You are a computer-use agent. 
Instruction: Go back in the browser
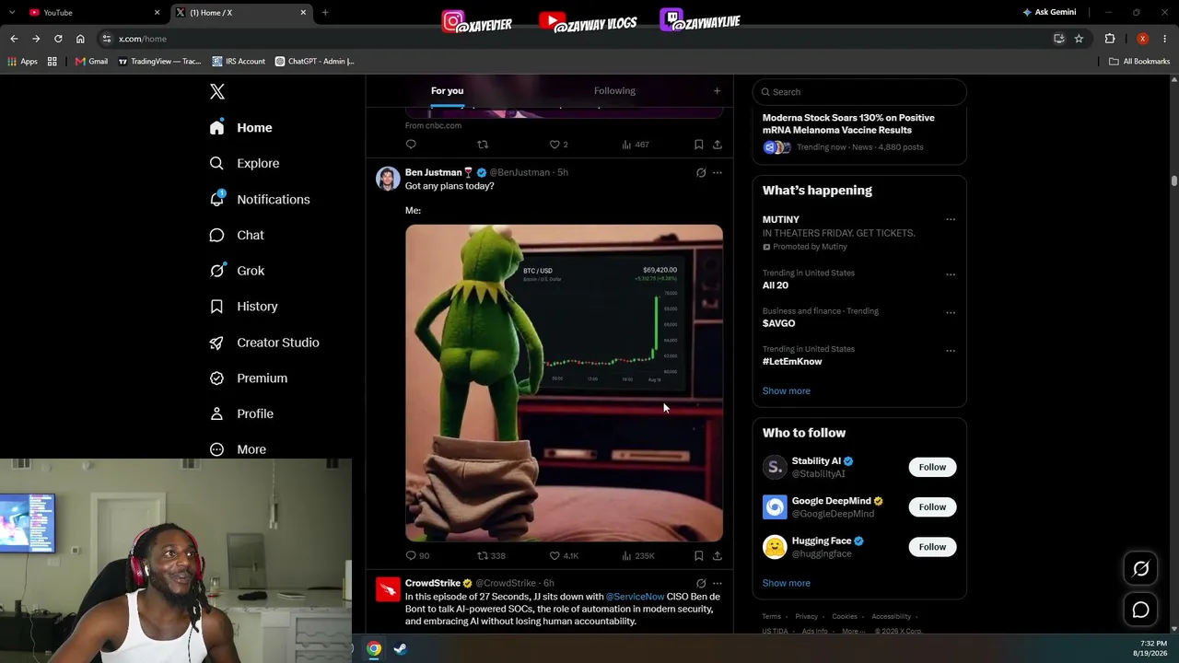pyautogui.click(x=14, y=39)
